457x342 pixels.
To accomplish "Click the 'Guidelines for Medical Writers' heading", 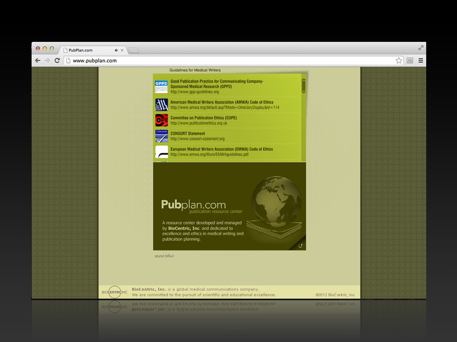I will [x=195, y=70].
